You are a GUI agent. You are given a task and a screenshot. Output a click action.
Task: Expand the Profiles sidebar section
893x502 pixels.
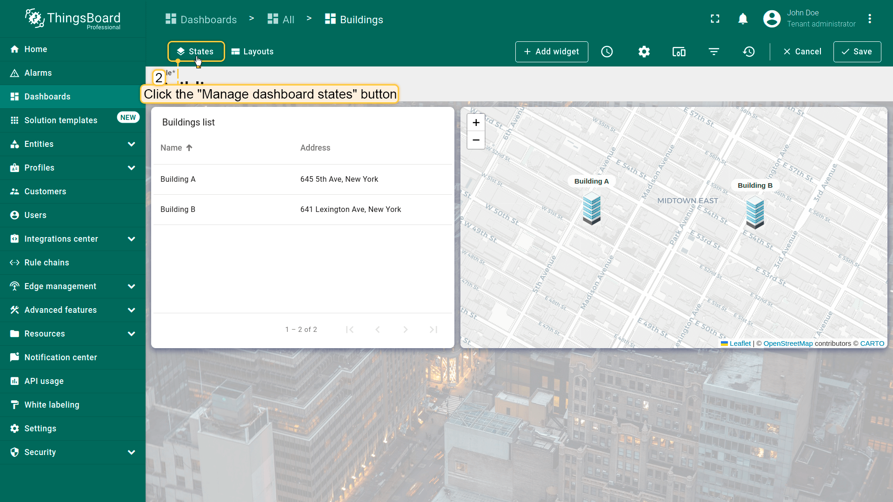pos(131,168)
